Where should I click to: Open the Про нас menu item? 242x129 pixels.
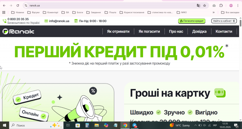click(176, 31)
